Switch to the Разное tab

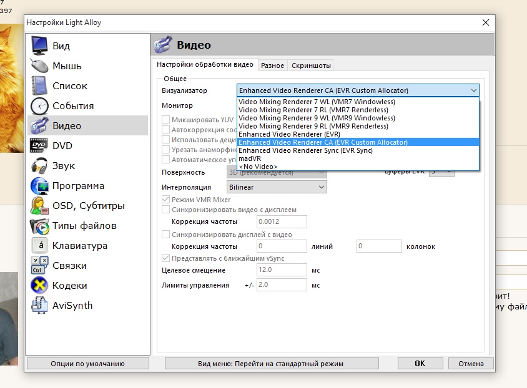pos(273,65)
